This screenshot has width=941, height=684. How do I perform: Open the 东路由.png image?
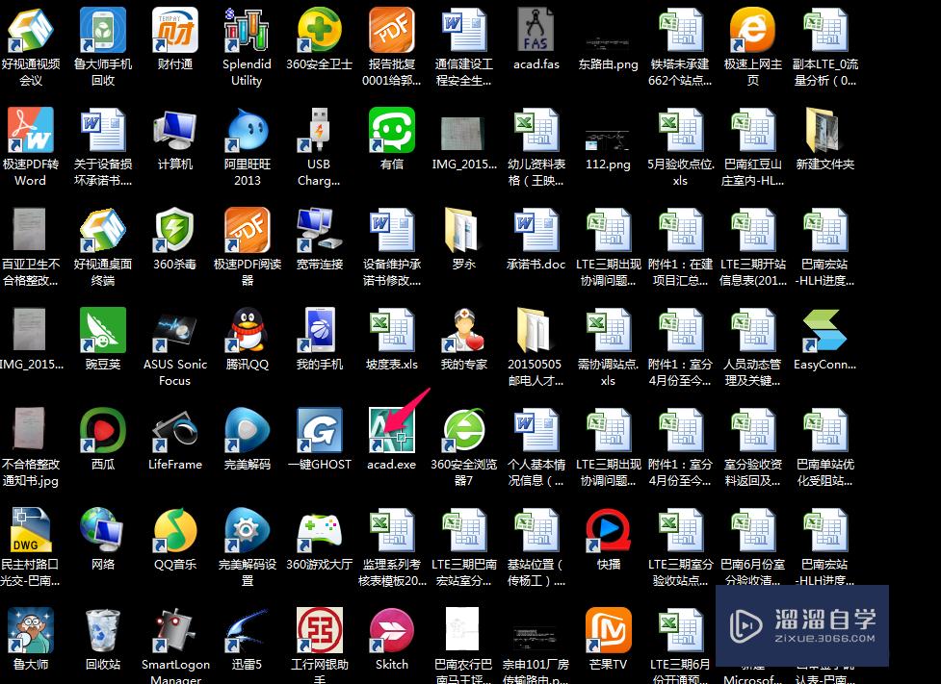pyautogui.click(x=608, y=42)
